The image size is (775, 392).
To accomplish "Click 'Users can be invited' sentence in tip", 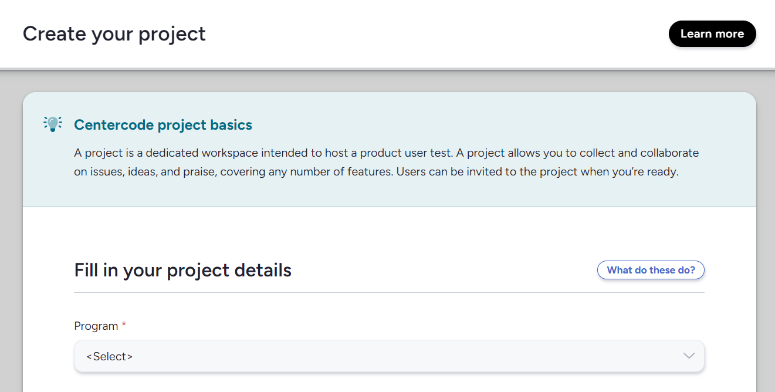I will click(x=537, y=173).
